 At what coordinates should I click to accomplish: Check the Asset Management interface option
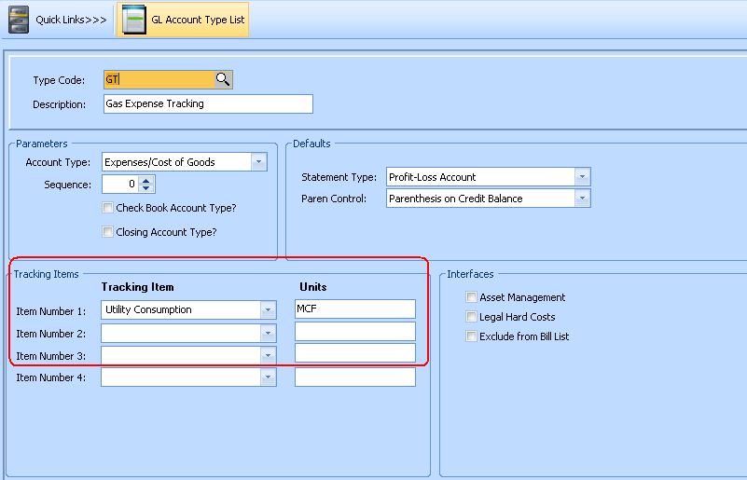coord(472,297)
